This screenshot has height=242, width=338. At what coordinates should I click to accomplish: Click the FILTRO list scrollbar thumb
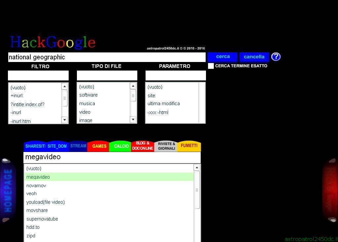point(64,98)
